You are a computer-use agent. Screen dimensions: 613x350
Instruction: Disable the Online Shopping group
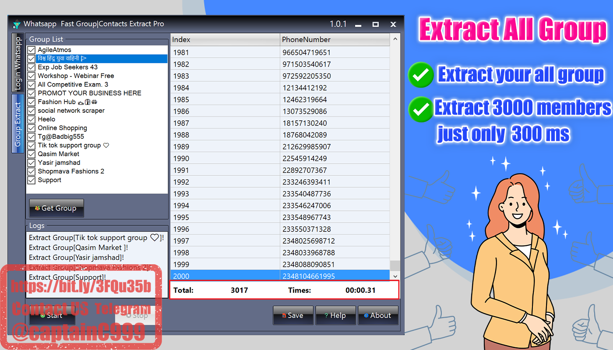31,128
